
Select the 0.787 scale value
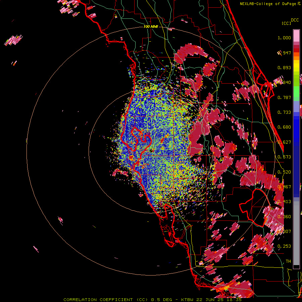pyautogui.click(x=284, y=97)
